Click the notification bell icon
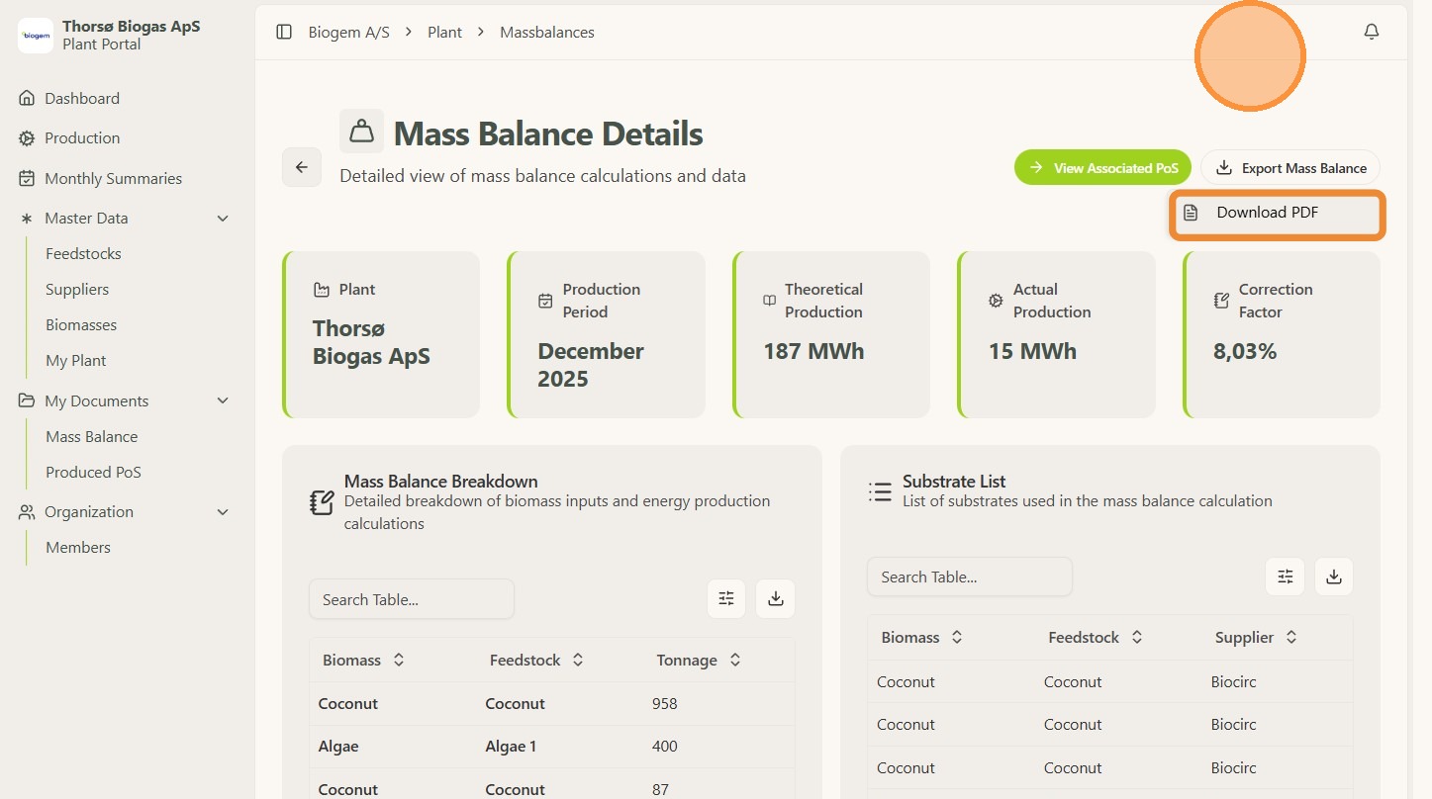 click(x=1371, y=33)
